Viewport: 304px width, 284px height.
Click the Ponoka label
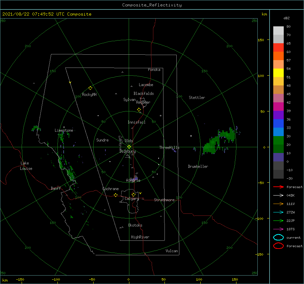click(154, 70)
